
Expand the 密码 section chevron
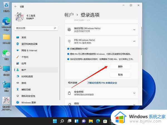[x=134, y=105]
